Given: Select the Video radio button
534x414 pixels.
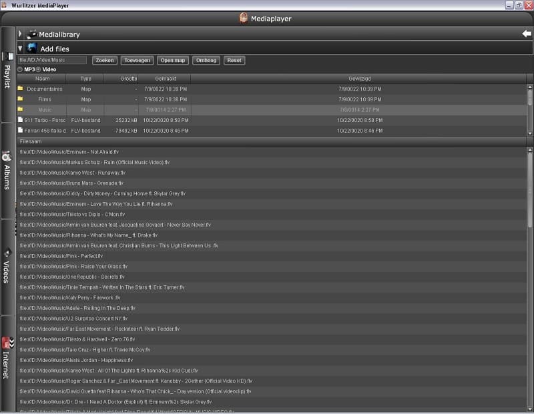Looking at the screenshot, I should [39, 69].
